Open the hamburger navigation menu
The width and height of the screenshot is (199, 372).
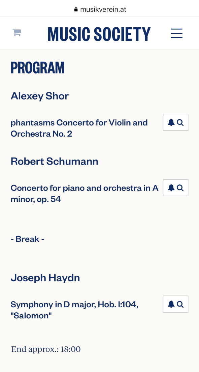click(x=177, y=33)
